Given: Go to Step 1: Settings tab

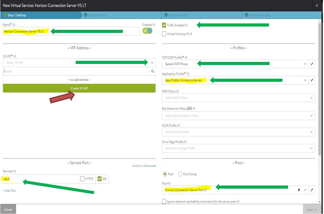Looking at the screenshot, I should pos(41,15).
